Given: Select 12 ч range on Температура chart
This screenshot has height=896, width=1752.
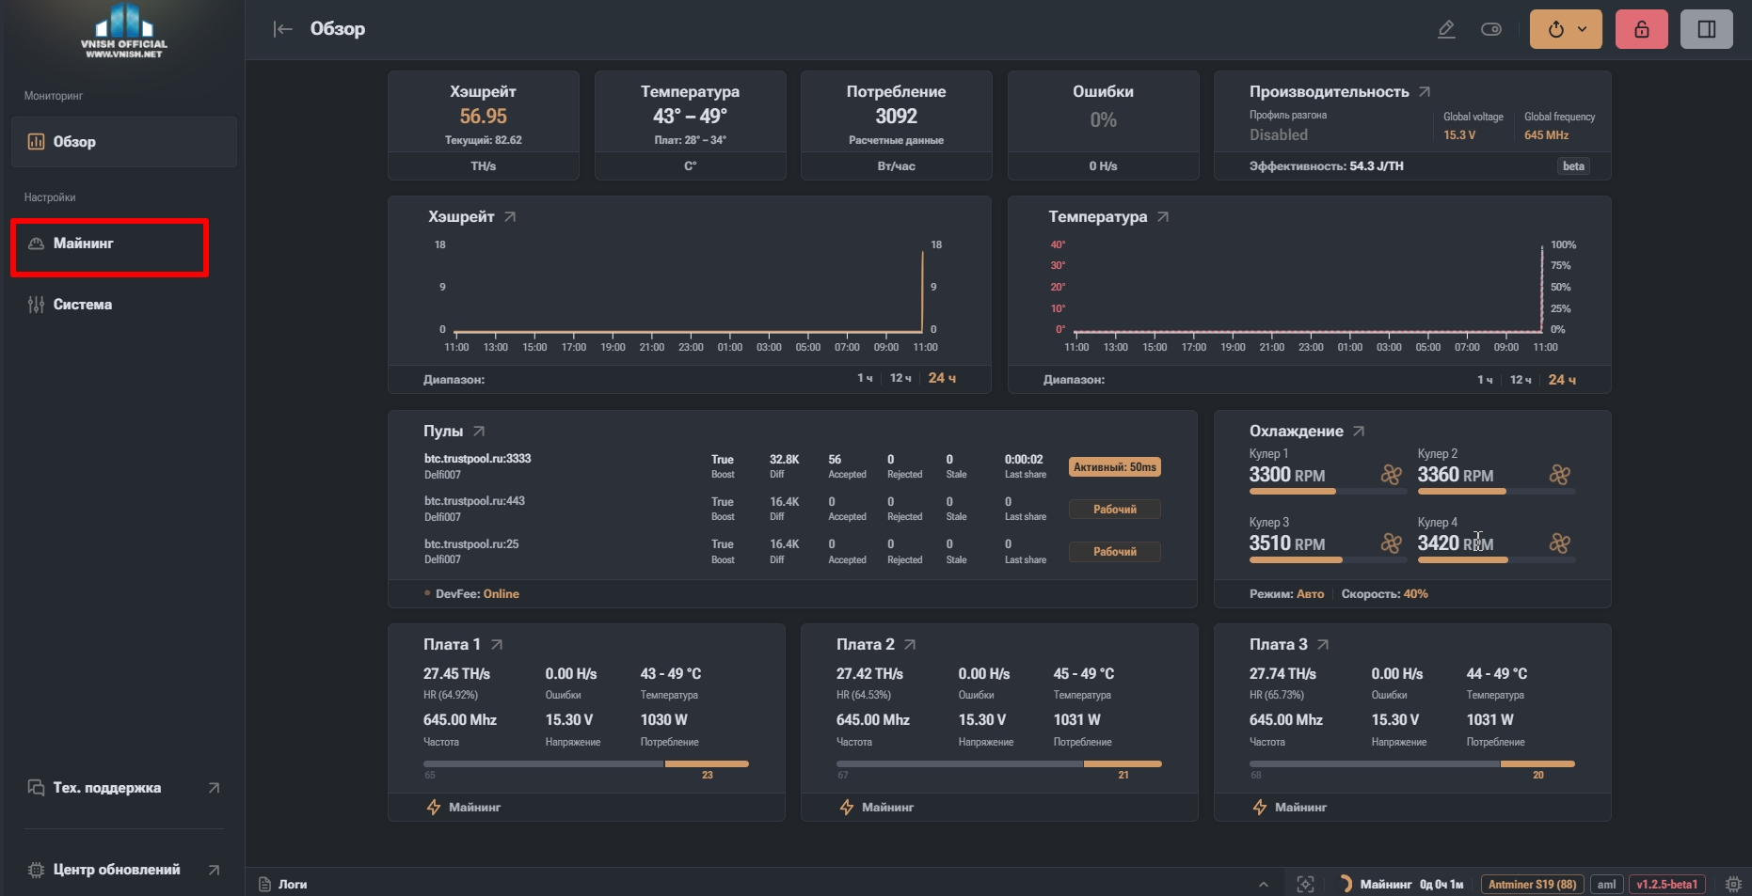Looking at the screenshot, I should [1521, 380].
